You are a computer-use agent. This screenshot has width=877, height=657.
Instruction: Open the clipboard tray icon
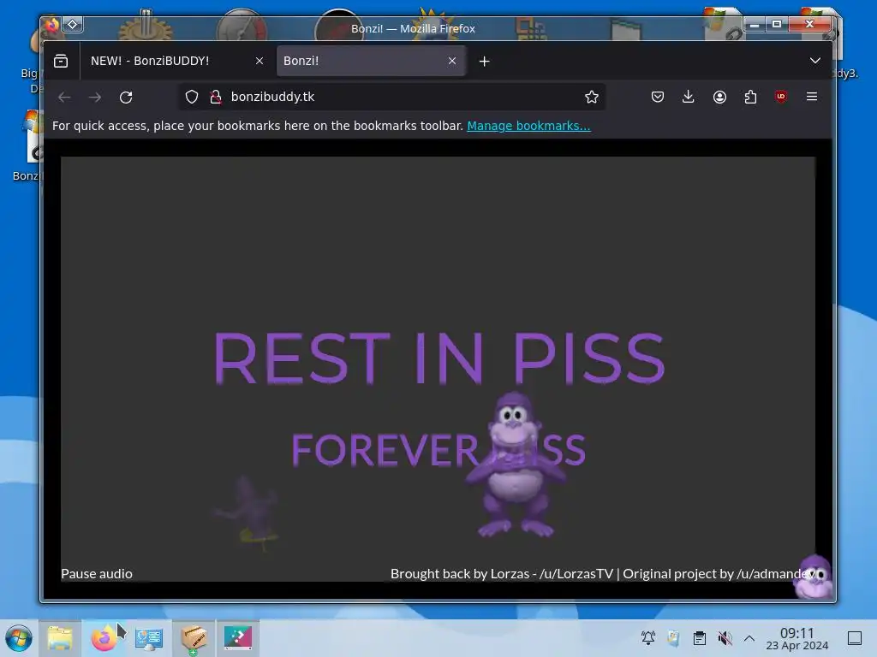coord(699,638)
